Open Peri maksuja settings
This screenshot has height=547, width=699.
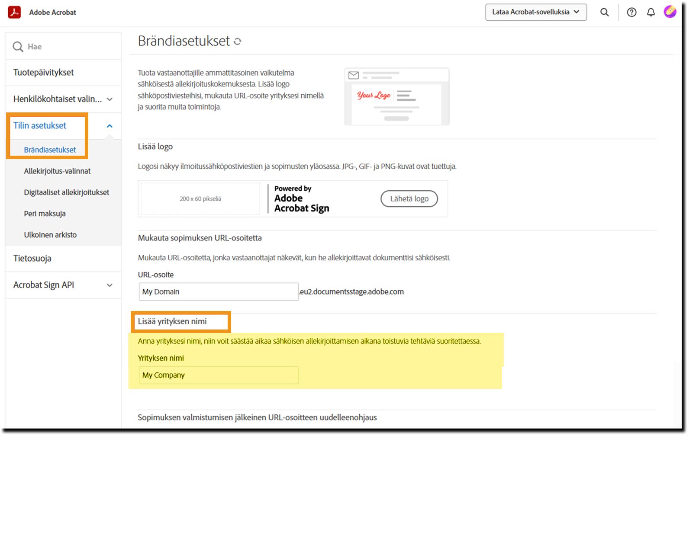click(x=45, y=213)
